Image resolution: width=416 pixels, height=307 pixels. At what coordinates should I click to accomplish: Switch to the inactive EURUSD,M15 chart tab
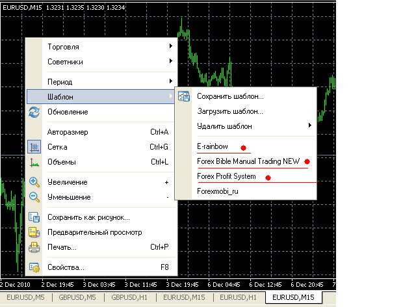coord(184,297)
